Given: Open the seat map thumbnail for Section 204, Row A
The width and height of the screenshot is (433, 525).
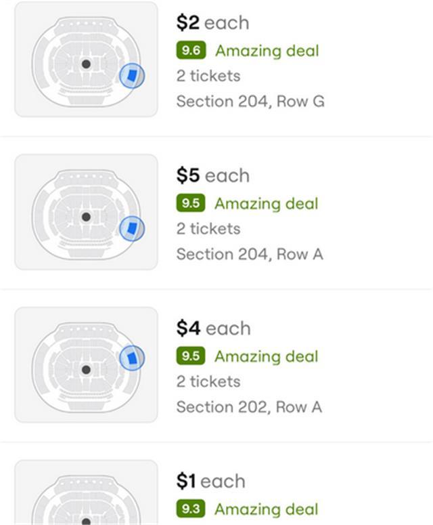Looking at the screenshot, I should pos(86,212).
